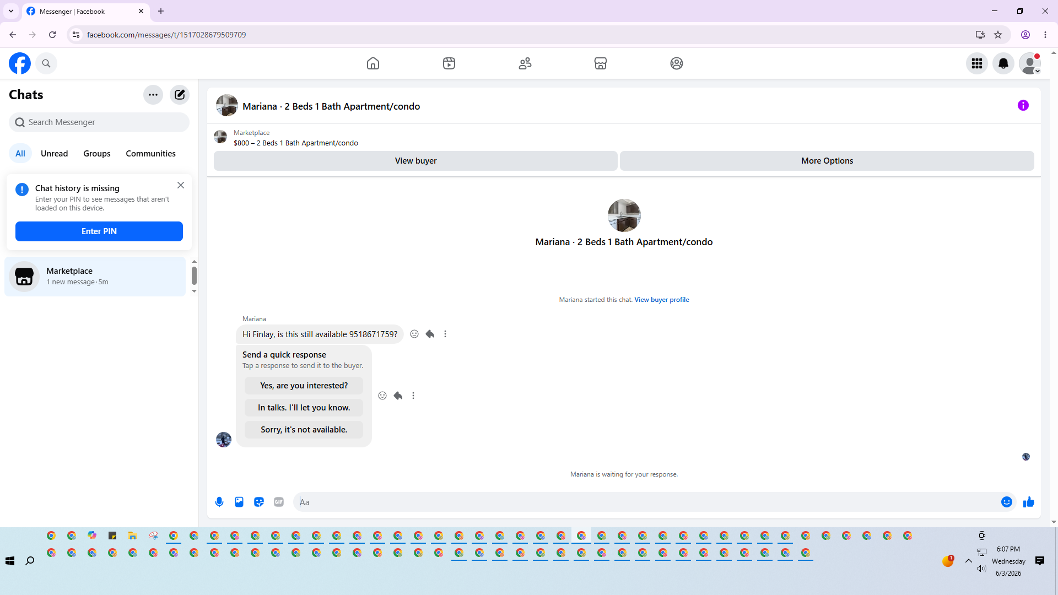
Task: Open the account profile menu
Action: pos(1030,63)
